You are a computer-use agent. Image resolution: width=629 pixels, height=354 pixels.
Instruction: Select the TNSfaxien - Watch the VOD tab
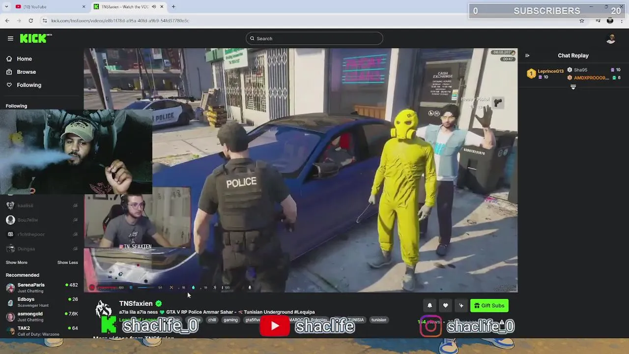[x=129, y=6]
